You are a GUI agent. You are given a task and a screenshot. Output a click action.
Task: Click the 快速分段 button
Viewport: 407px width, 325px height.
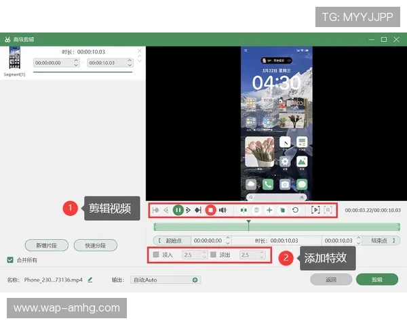95,245
